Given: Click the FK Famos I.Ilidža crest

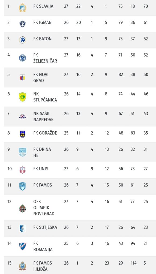Looking at the screenshot, I should tap(23, 266).
